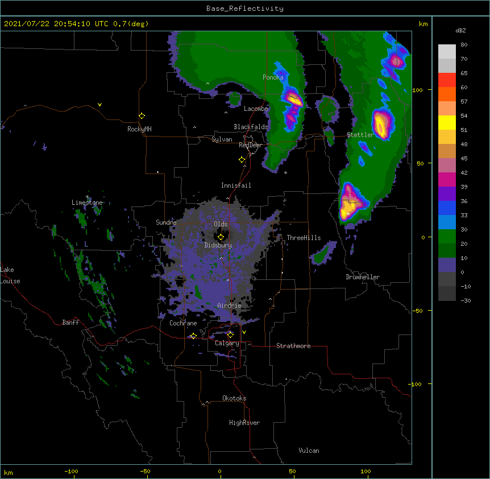This screenshot has width=490, height=479.
Task: Click the asterisk marker east of Innisfail
Action: click(x=285, y=172)
